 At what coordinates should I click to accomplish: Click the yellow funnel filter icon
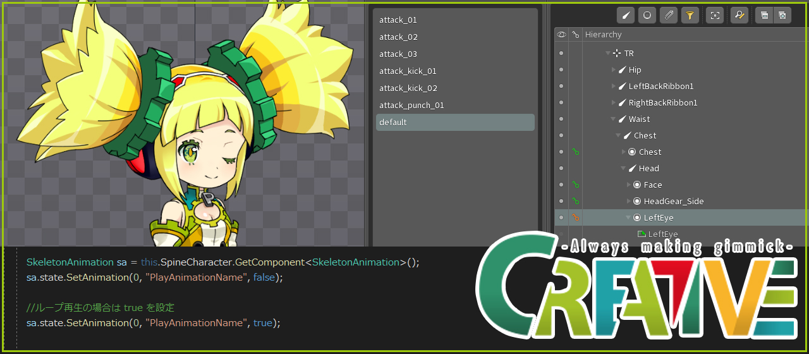click(690, 15)
